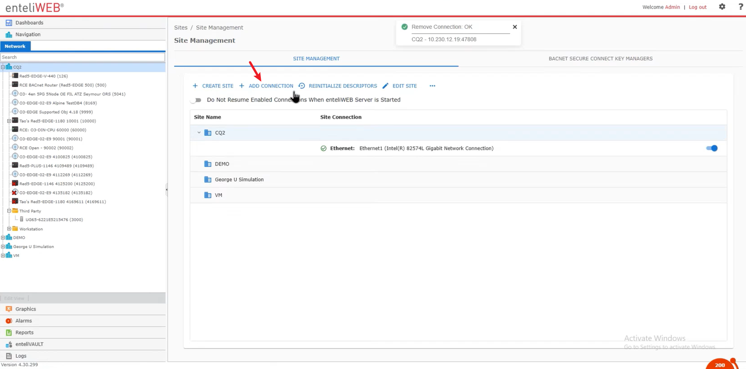Click the Site Name column header
The width and height of the screenshot is (746, 369).
click(208, 117)
